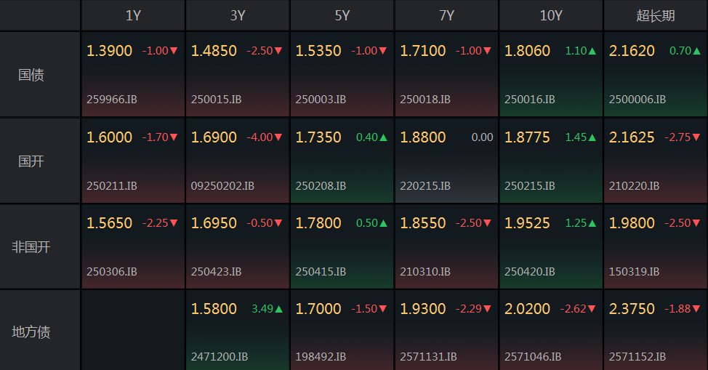Select the 2.3750 yield in 地方债 row
The image size is (708, 370).
click(x=632, y=309)
